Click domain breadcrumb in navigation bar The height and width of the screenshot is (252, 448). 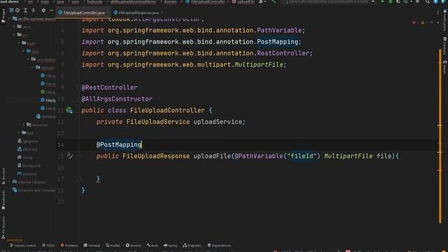pos(170,1)
